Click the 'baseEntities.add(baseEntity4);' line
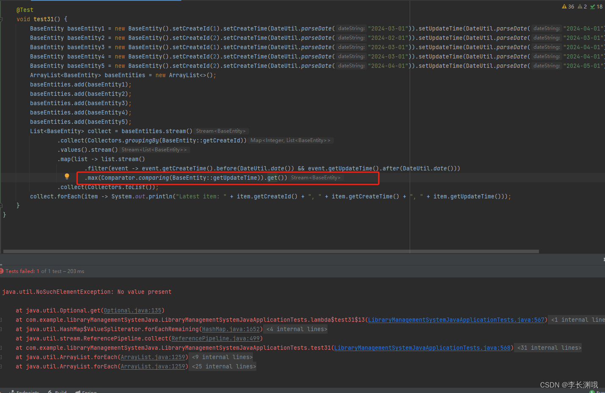 [x=81, y=112]
